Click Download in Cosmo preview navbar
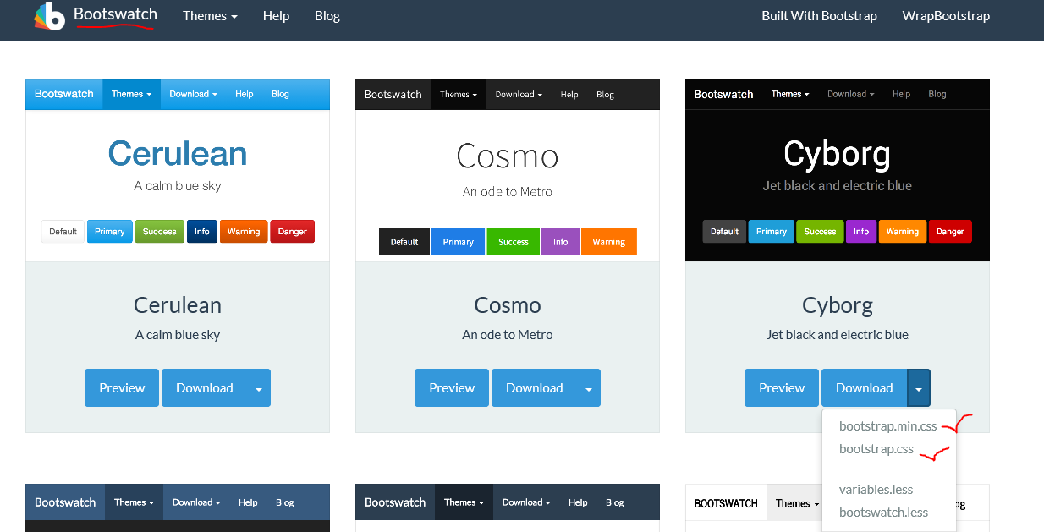This screenshot has width=1044, height=532. coord(519,95)
